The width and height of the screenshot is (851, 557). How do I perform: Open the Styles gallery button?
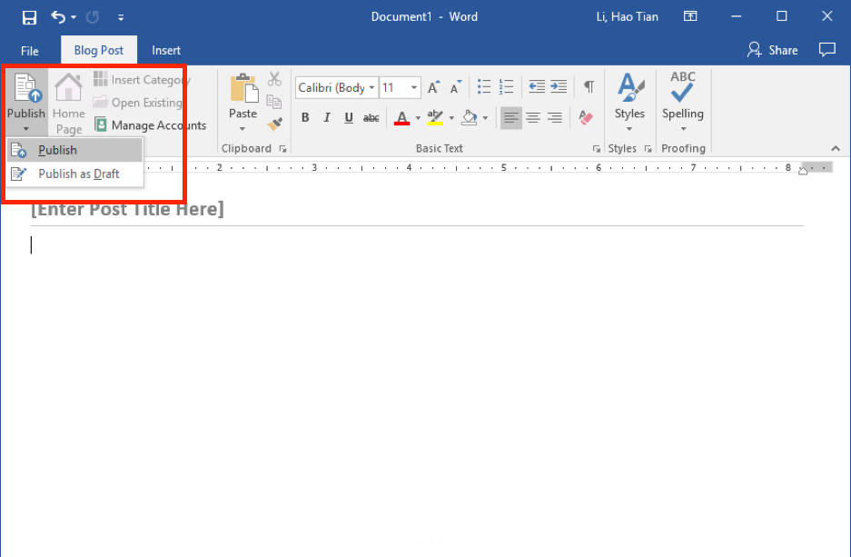point(629,102)
